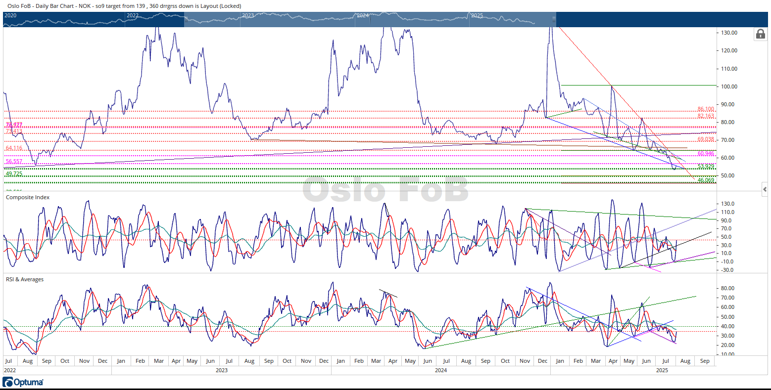
Task: Click the 2024 marker in overview timeline
Action: pos(363,15)
